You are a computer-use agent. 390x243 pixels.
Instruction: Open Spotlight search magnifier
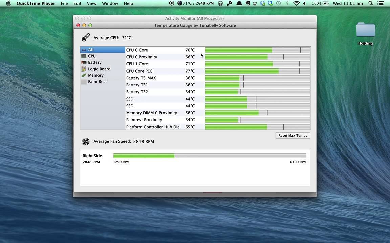(371, 3)
